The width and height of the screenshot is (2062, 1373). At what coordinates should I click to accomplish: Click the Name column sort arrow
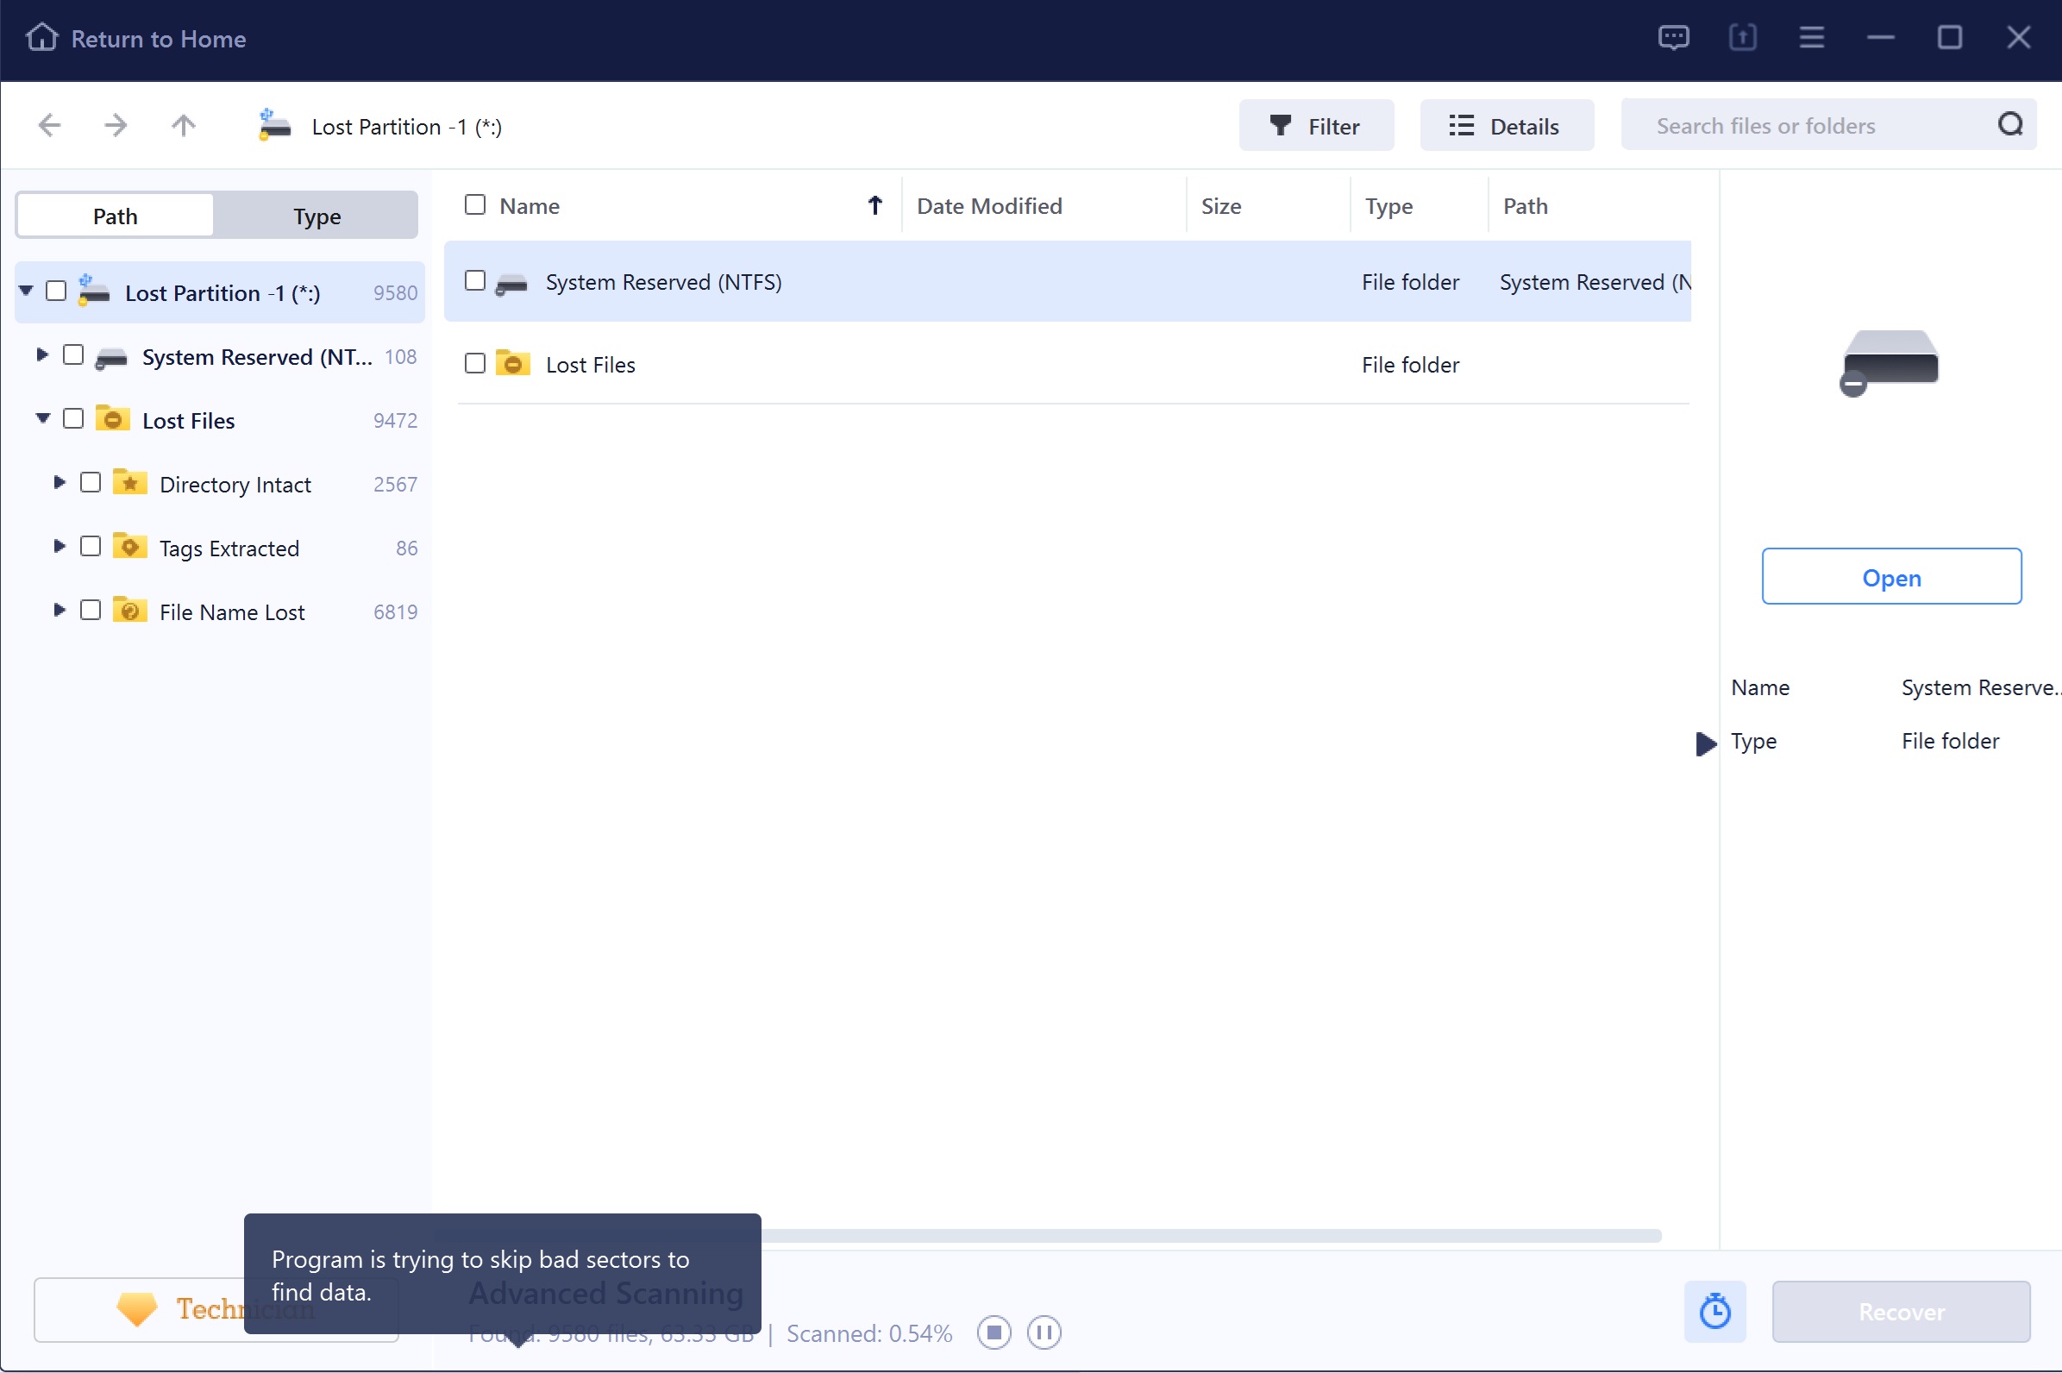874,205
